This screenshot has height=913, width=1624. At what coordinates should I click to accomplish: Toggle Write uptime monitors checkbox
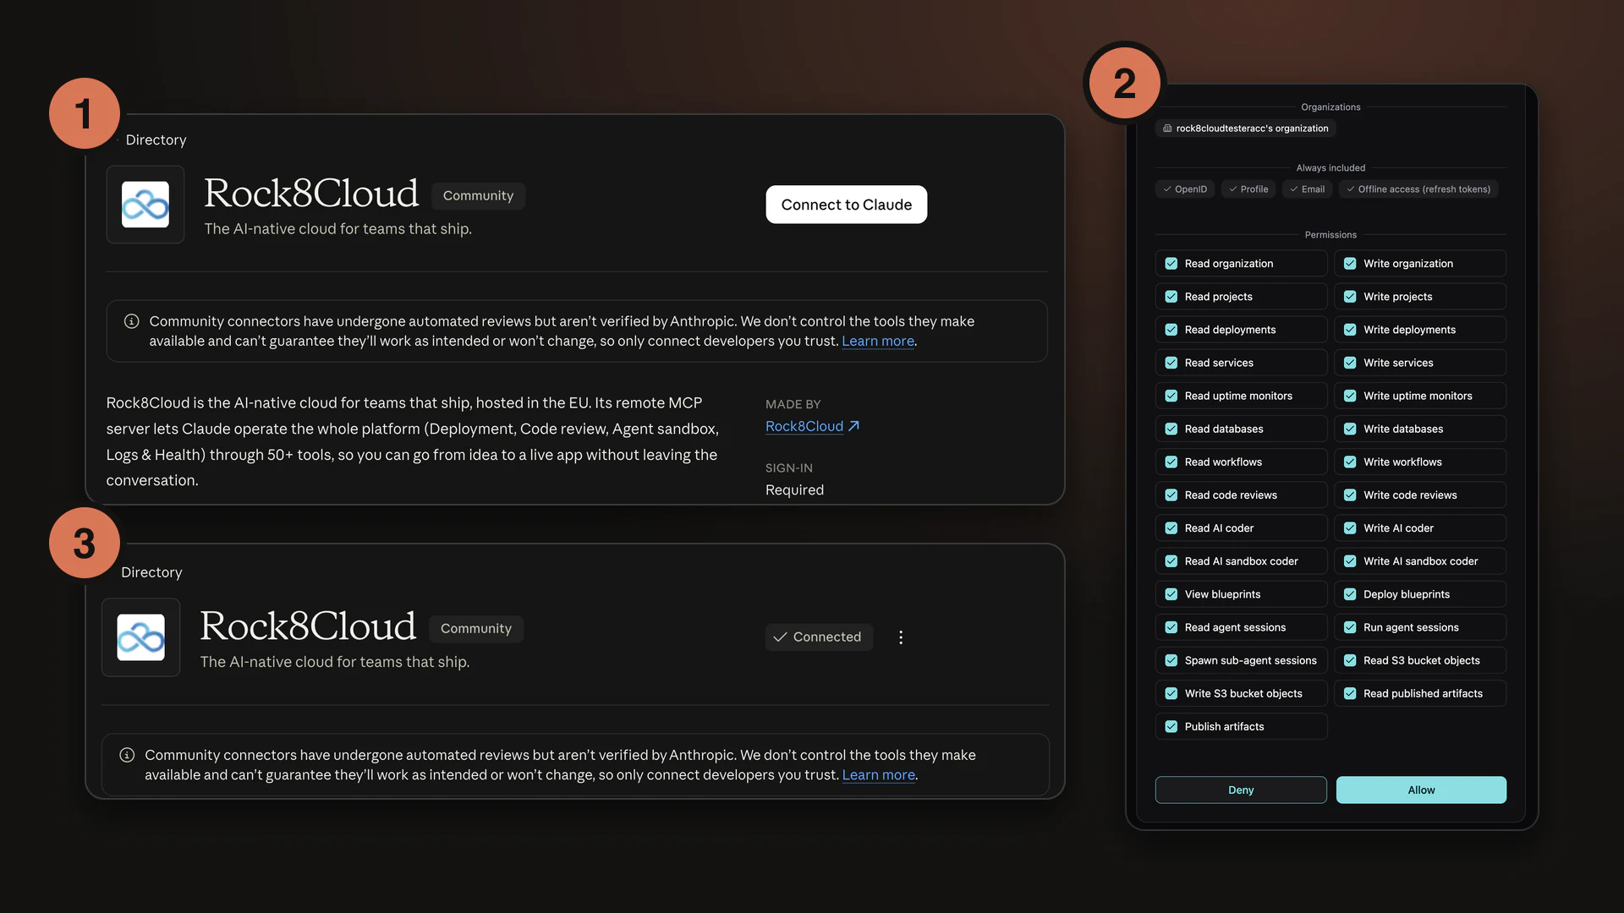(1350, 396)
